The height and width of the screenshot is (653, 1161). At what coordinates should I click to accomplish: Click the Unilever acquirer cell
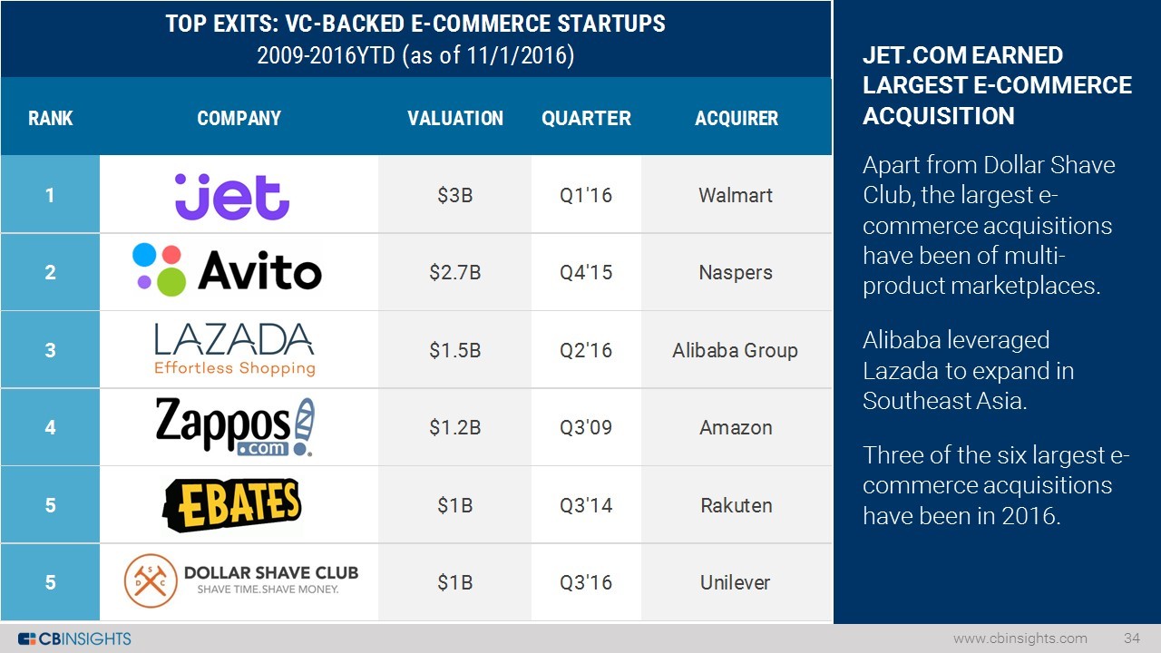pos(736,582)
